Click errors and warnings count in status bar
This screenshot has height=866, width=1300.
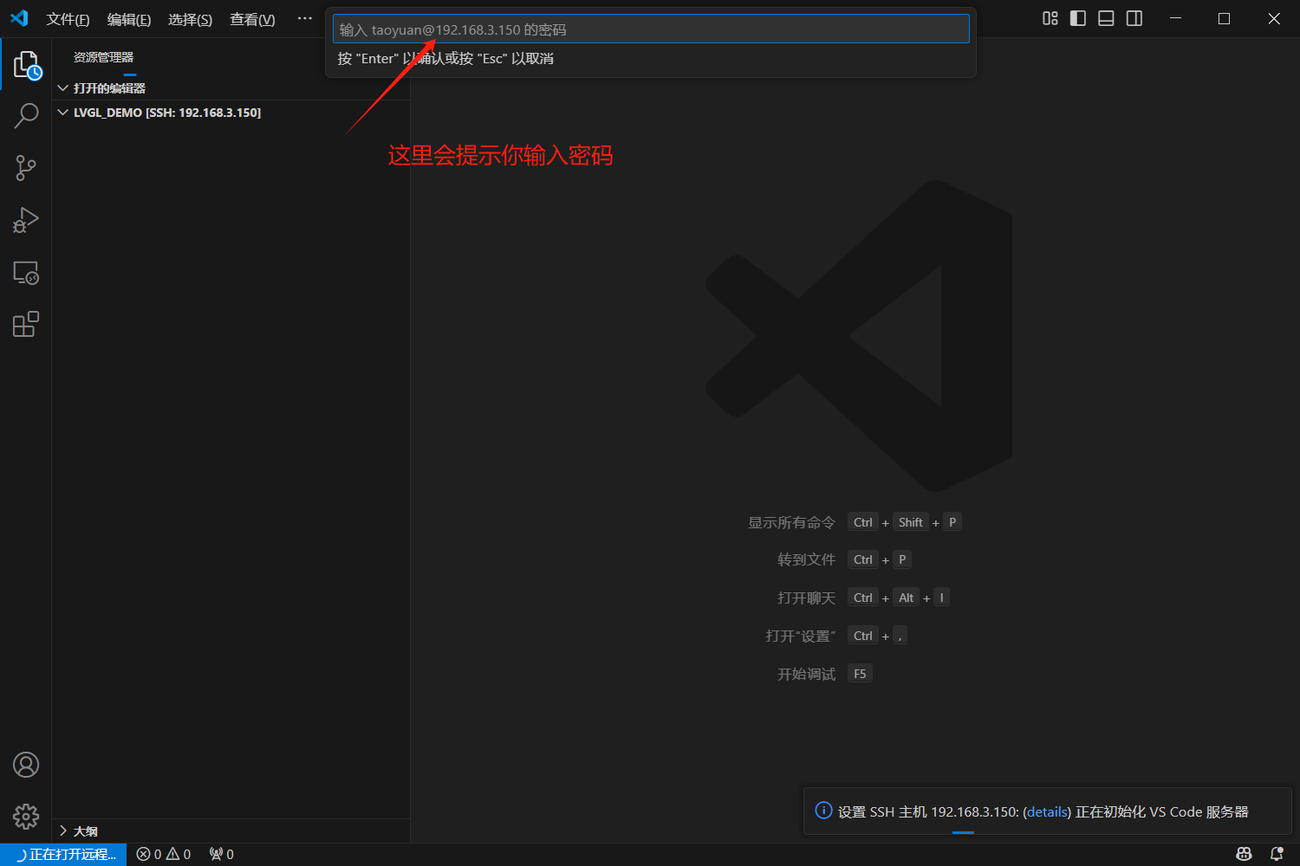pos(164,854)
